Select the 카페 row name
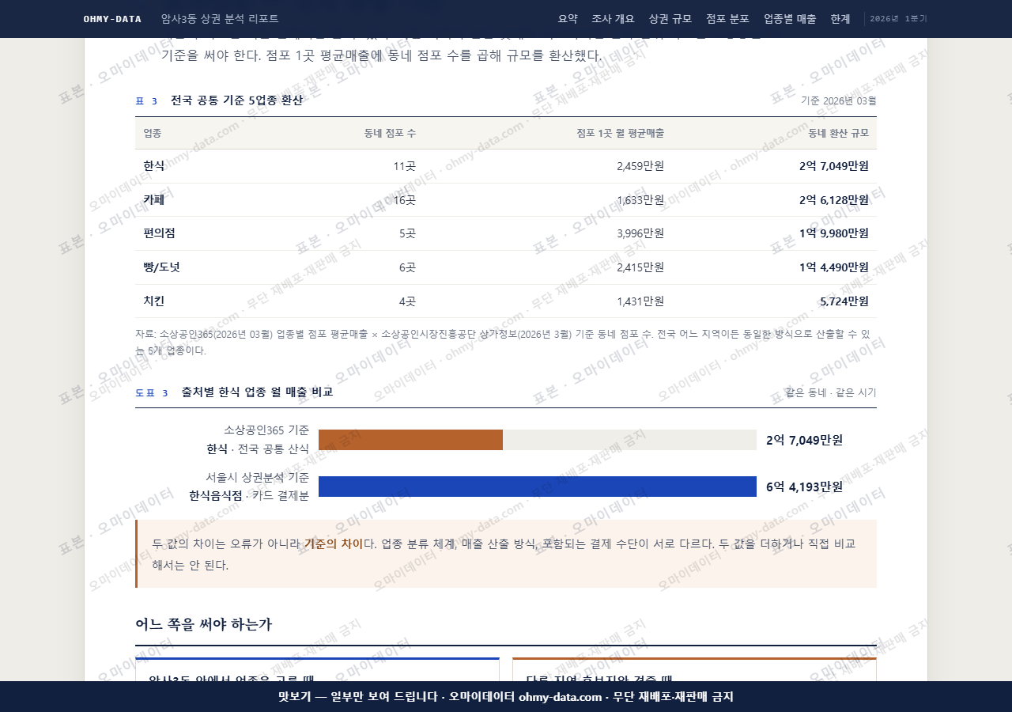The height and width of the screenshot is (712, 1012). coord(154,200)
